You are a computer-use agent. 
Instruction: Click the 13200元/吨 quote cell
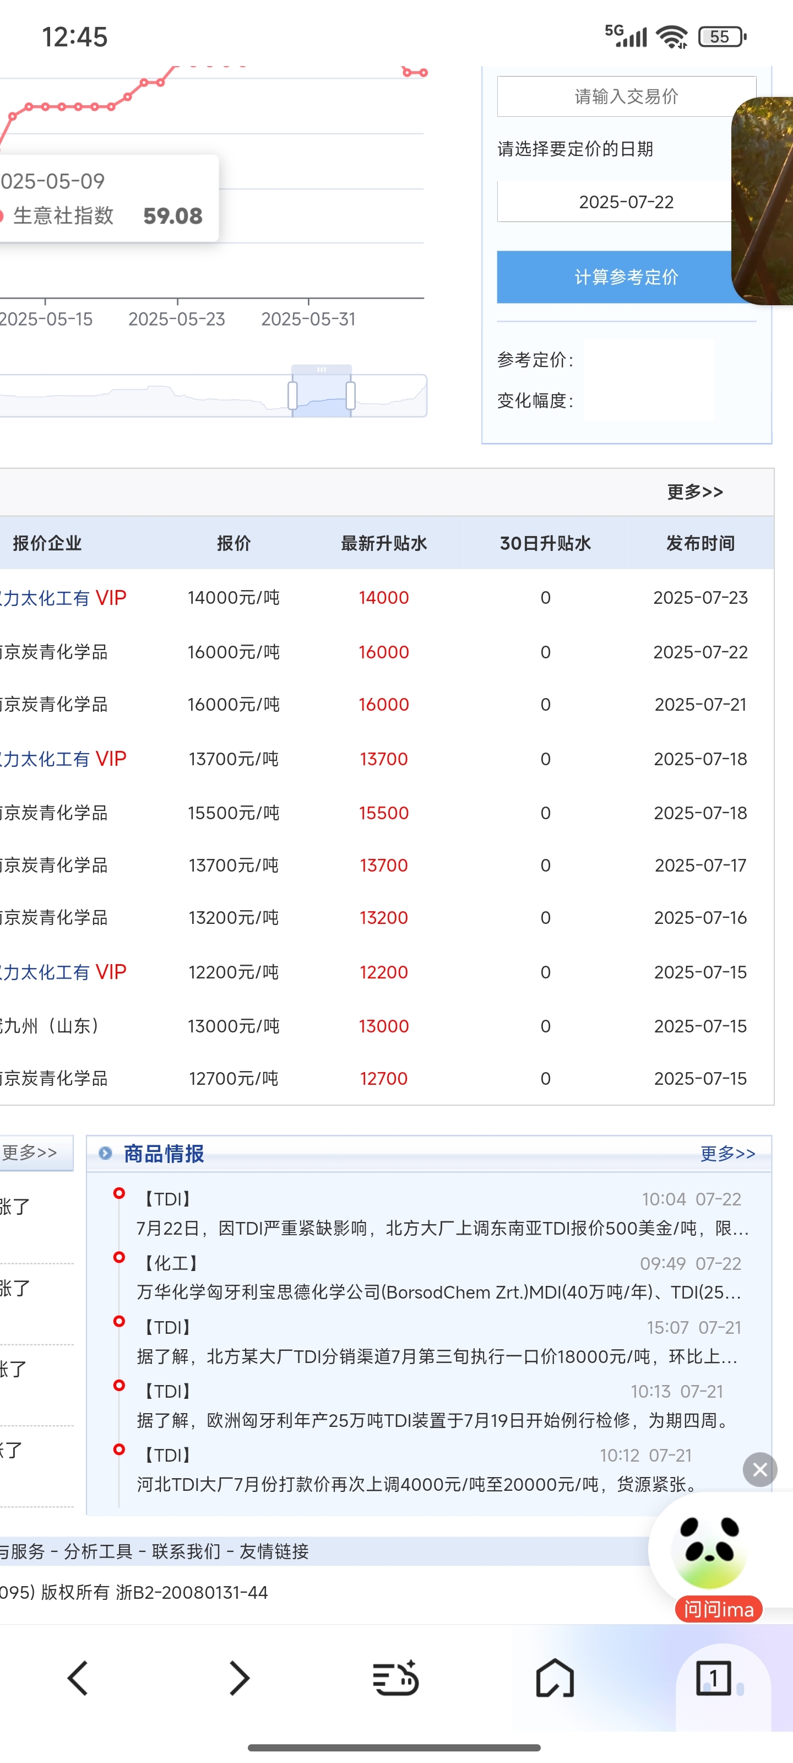[233, 918]
